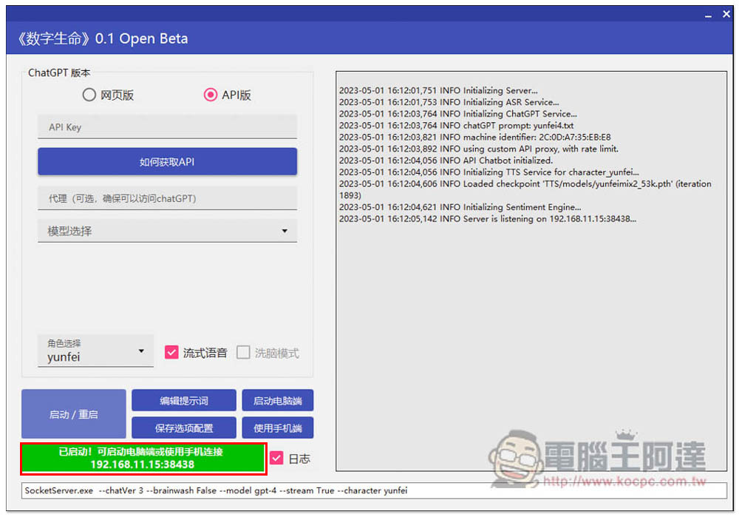
Task: Click the 'Loaded checkpoint' log line
Action: 525,189
